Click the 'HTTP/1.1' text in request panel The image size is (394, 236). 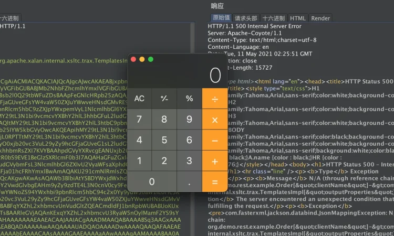coord(13,26)
